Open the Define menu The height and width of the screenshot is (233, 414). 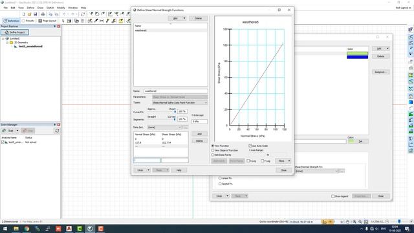click(30, 8)
